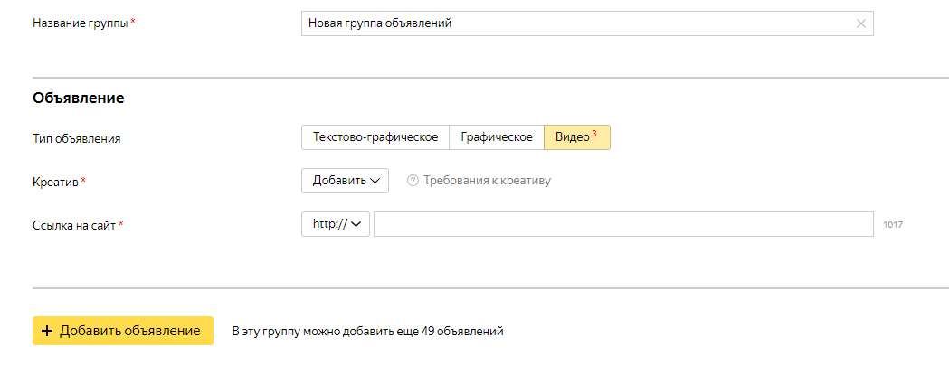The image size is (949, 366).
Task: Click the Ссылка на сайт label
Action: (x=74, y=225)
